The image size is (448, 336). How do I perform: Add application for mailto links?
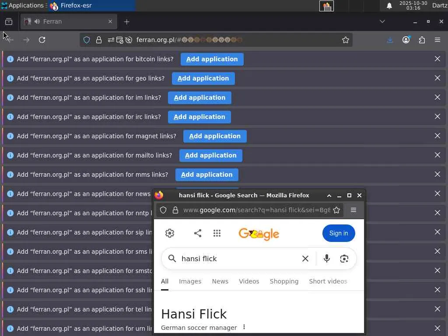[210, 155]
